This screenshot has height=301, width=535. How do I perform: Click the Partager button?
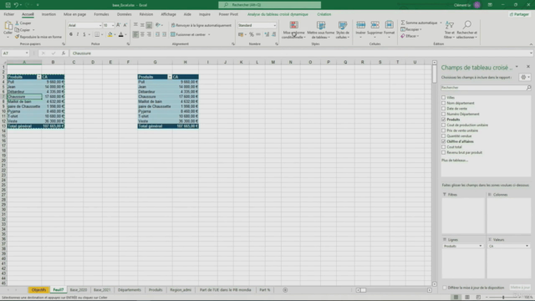pos(519,14)
